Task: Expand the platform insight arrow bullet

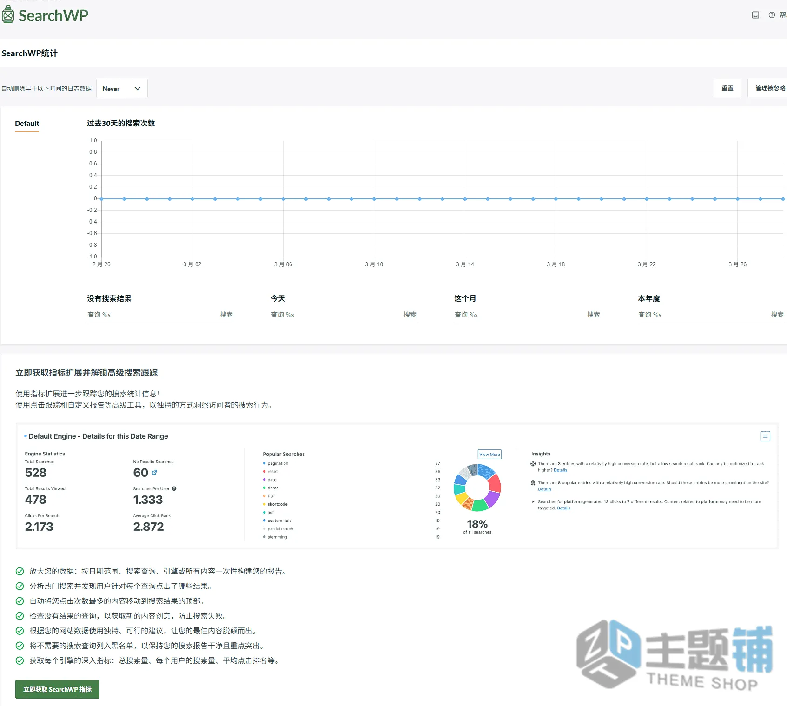Action: coord(533,501)
